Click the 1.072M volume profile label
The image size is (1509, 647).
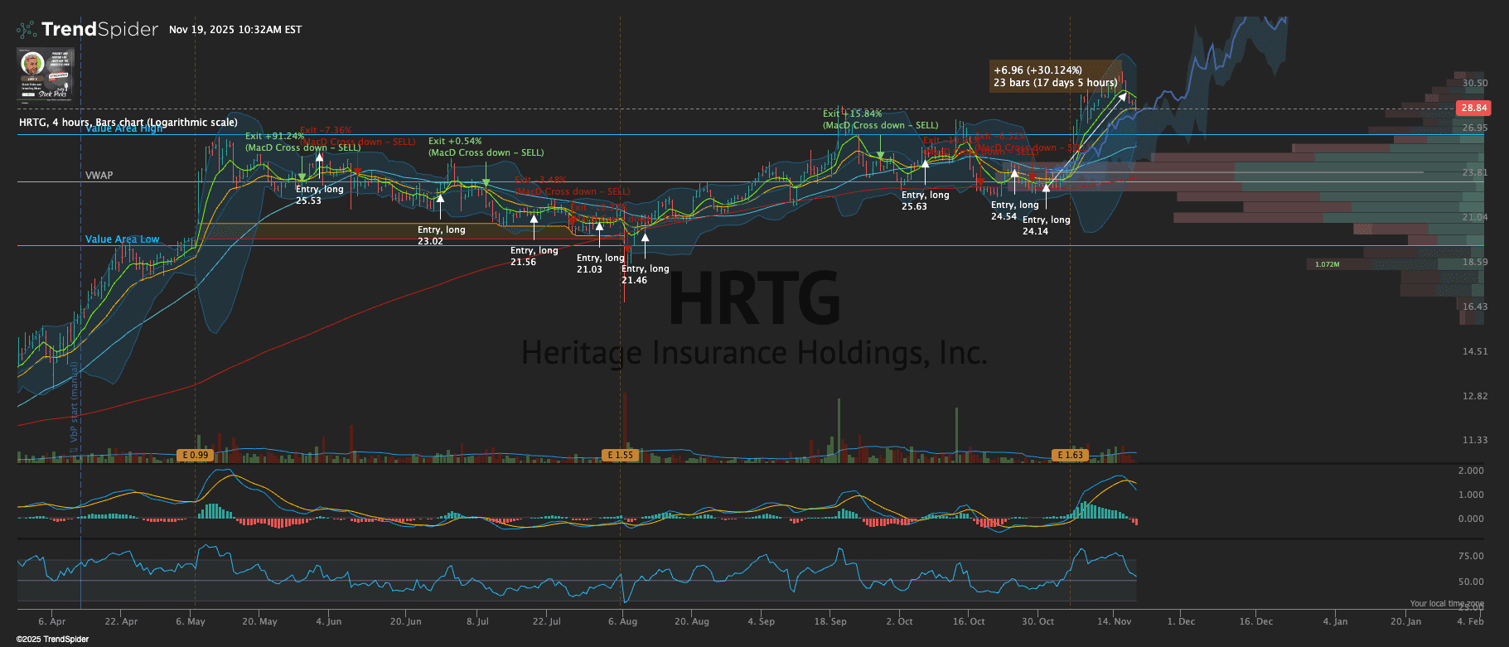click(x=1327, y=264)
